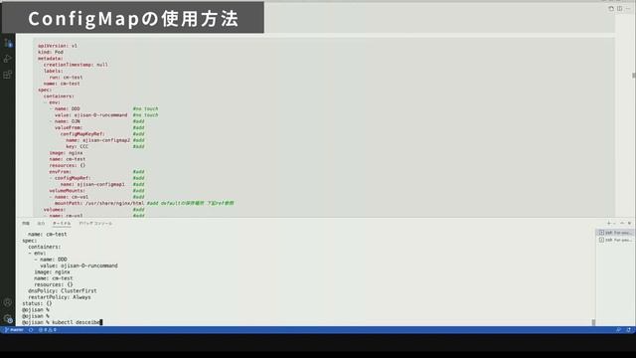Click the editor scrollbar marker at right edge
This screenshot has height=358, width=636.
pyautogui.click(x=634, y=76)
